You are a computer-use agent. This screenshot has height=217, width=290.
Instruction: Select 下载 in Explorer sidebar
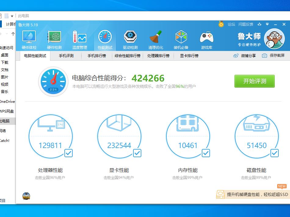point(5,63)
